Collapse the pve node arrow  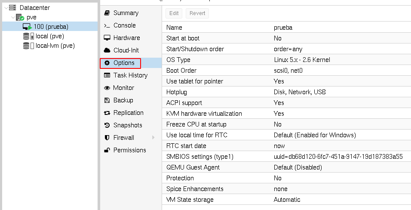pos(12,18)
